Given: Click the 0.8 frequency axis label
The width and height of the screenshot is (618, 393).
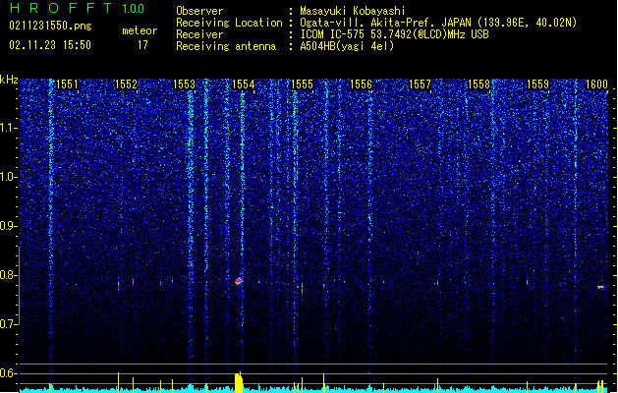Looking at the screenshot, I should [x=9, y=275].
